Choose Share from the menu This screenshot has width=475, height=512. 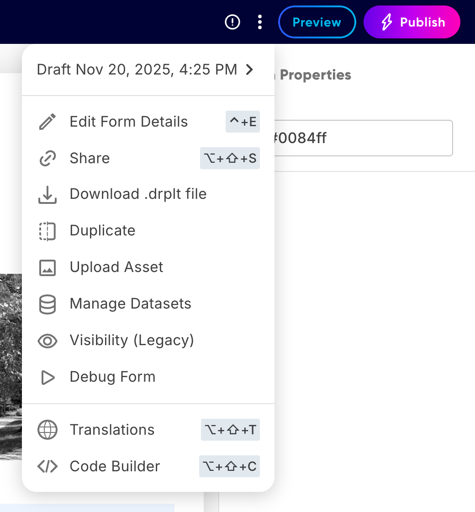click(148, 158)
